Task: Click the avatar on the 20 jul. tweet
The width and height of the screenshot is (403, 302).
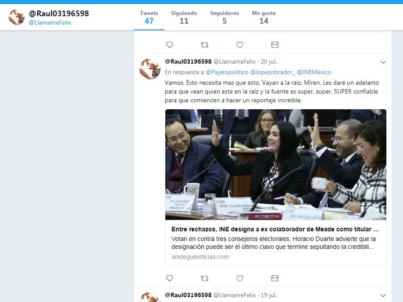Action: [150, 69]
